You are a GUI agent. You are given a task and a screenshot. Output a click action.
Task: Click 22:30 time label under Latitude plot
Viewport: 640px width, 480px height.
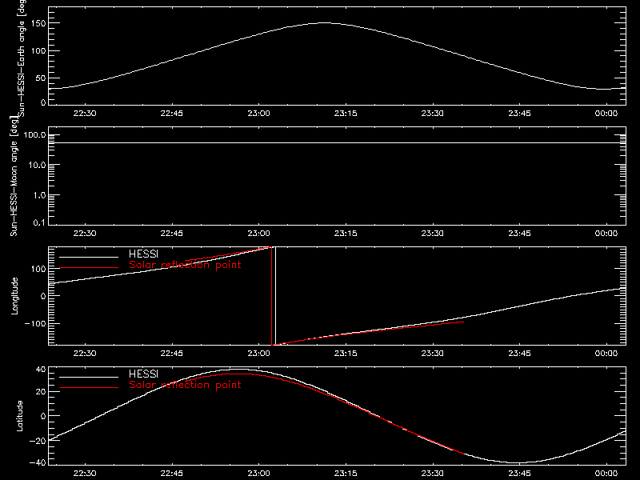pyautogui.click(x=85, y=474)
